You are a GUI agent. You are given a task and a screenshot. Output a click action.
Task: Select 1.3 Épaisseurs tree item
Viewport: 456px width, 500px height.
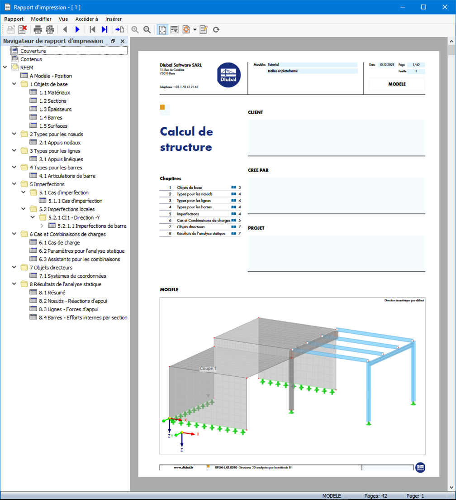[x=55, y=109]
